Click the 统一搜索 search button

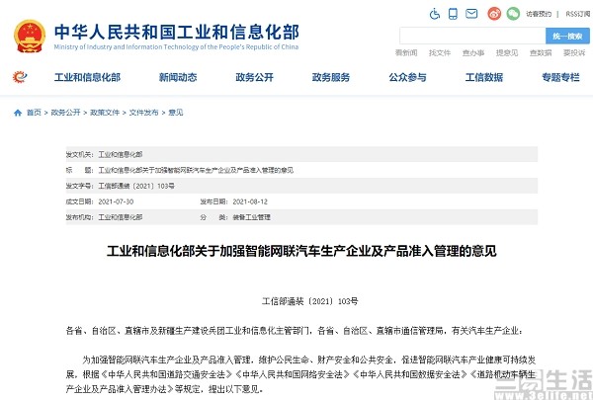pos(567,37)
